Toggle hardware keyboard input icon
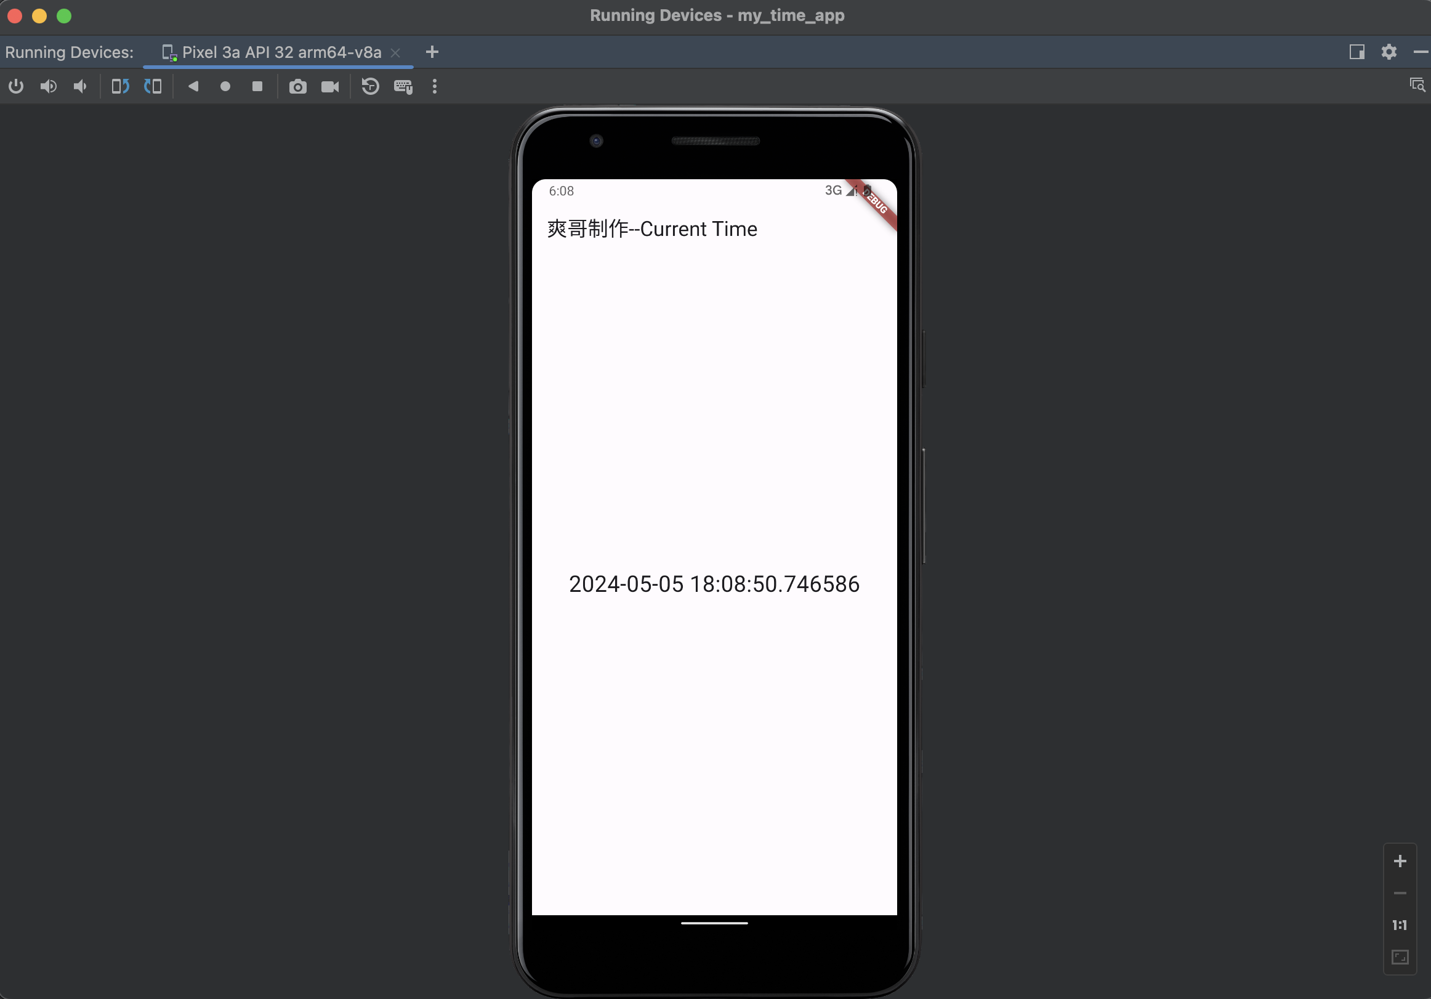This screenshot has width=1431, height=999. (403, 86)
